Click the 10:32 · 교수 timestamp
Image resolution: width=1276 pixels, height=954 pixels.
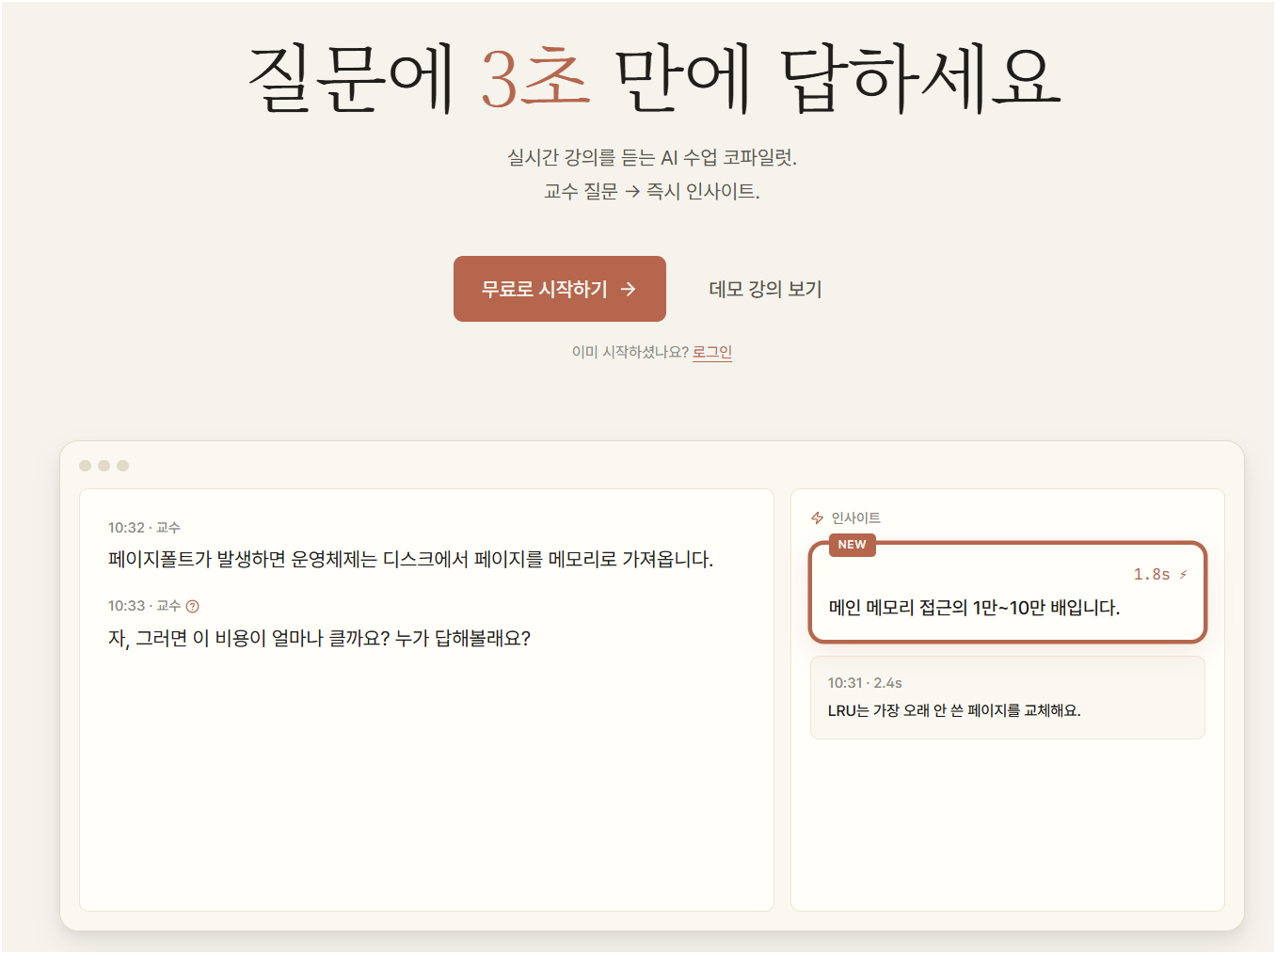tap(144, 528)
